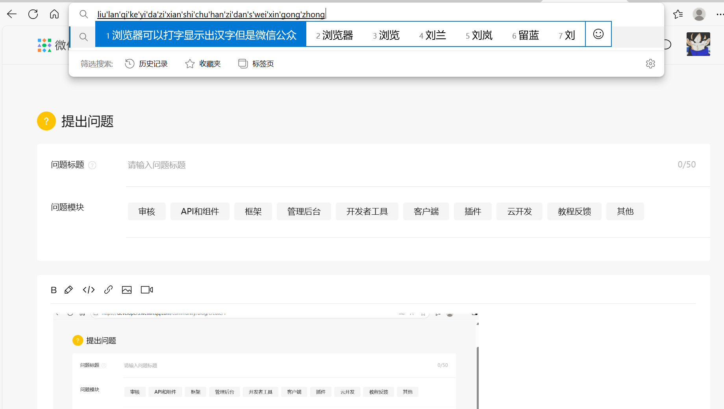The width and height of the screenshot is (724, 409).
Task: Open address bar search settings gear
Action: pyautogui.click(x=650, y=63)
